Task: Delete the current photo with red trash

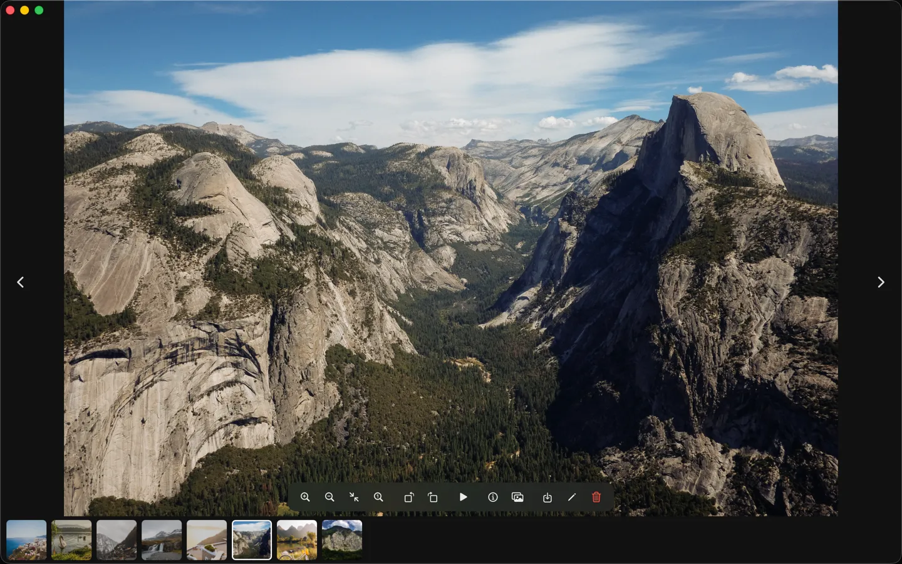Action: (x=596, y=497)
